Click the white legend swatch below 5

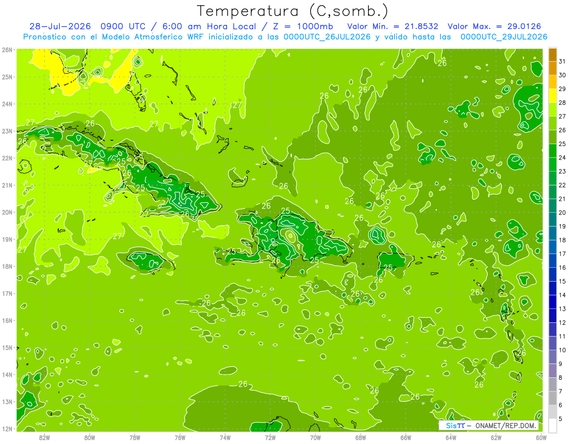coord(553,425)
